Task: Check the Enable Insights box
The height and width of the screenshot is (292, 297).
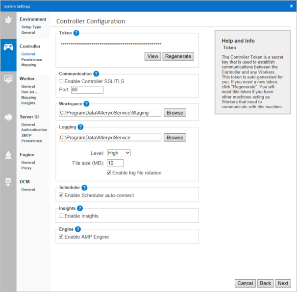Action: pos(61,216)
